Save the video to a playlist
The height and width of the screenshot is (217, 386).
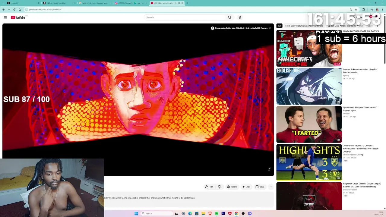[260, 187]
